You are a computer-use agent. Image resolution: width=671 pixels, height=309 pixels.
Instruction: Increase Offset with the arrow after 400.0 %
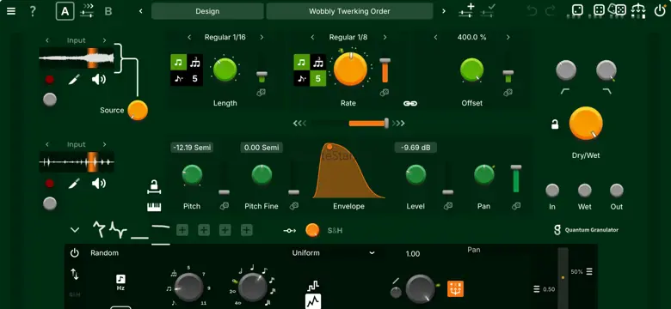508,38
